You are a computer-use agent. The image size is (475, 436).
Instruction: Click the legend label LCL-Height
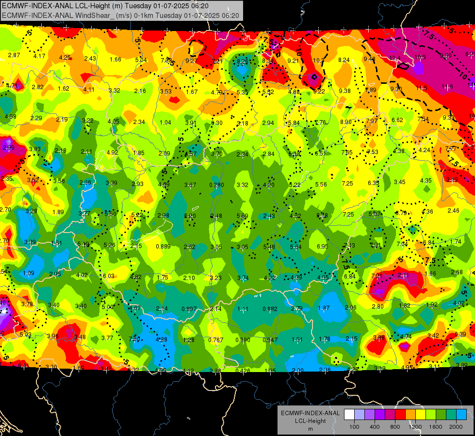310,421
